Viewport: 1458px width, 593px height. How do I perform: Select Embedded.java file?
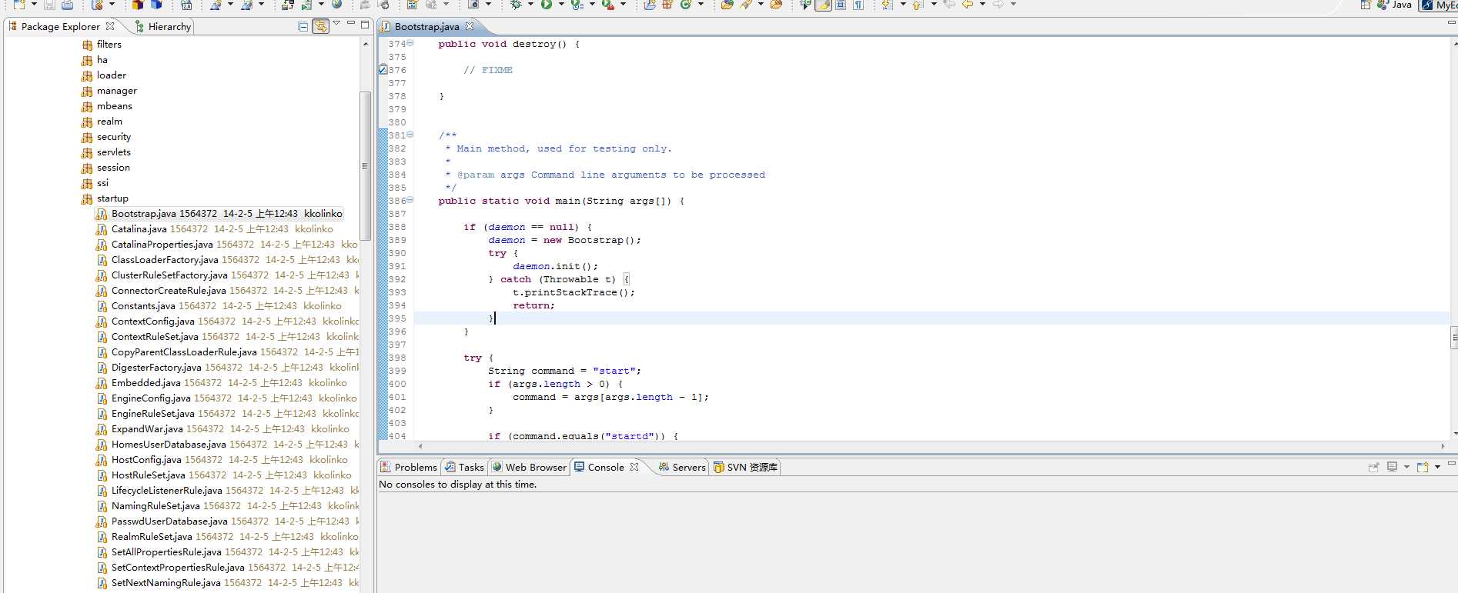tap(222, 383)
